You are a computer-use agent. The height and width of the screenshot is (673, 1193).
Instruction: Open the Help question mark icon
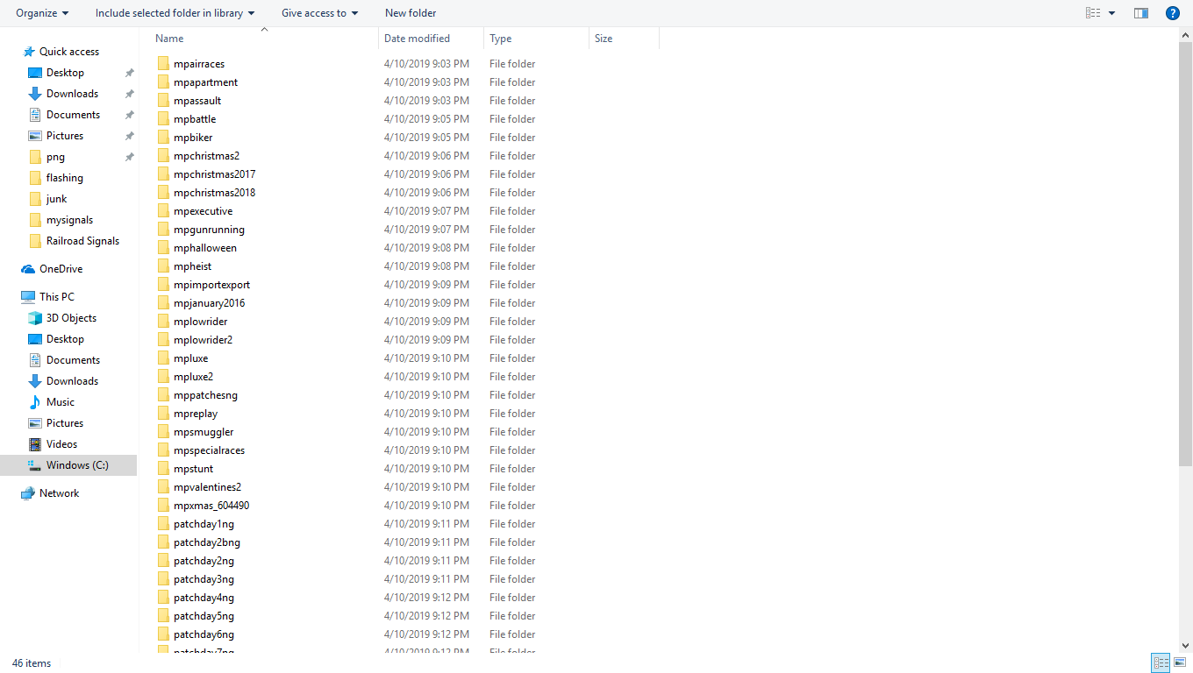coord(1172,13)
